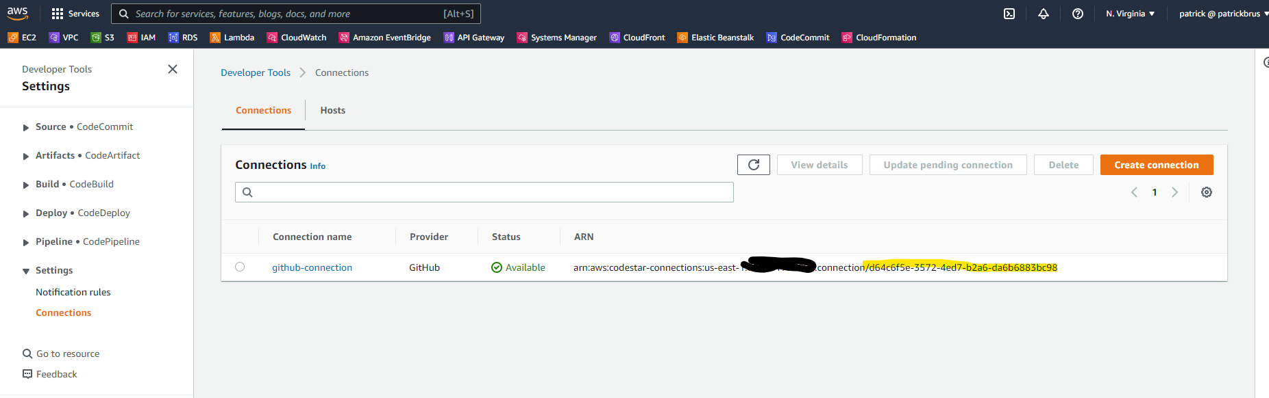
Task: Click the ARN column header
Action: coord(584,237)
